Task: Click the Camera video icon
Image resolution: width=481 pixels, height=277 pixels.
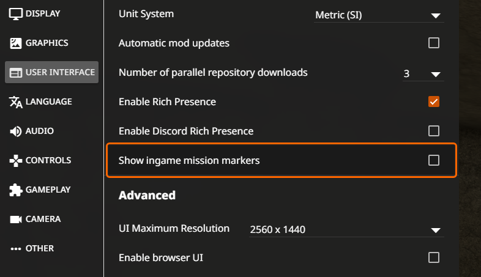Action: pos(16,220)
